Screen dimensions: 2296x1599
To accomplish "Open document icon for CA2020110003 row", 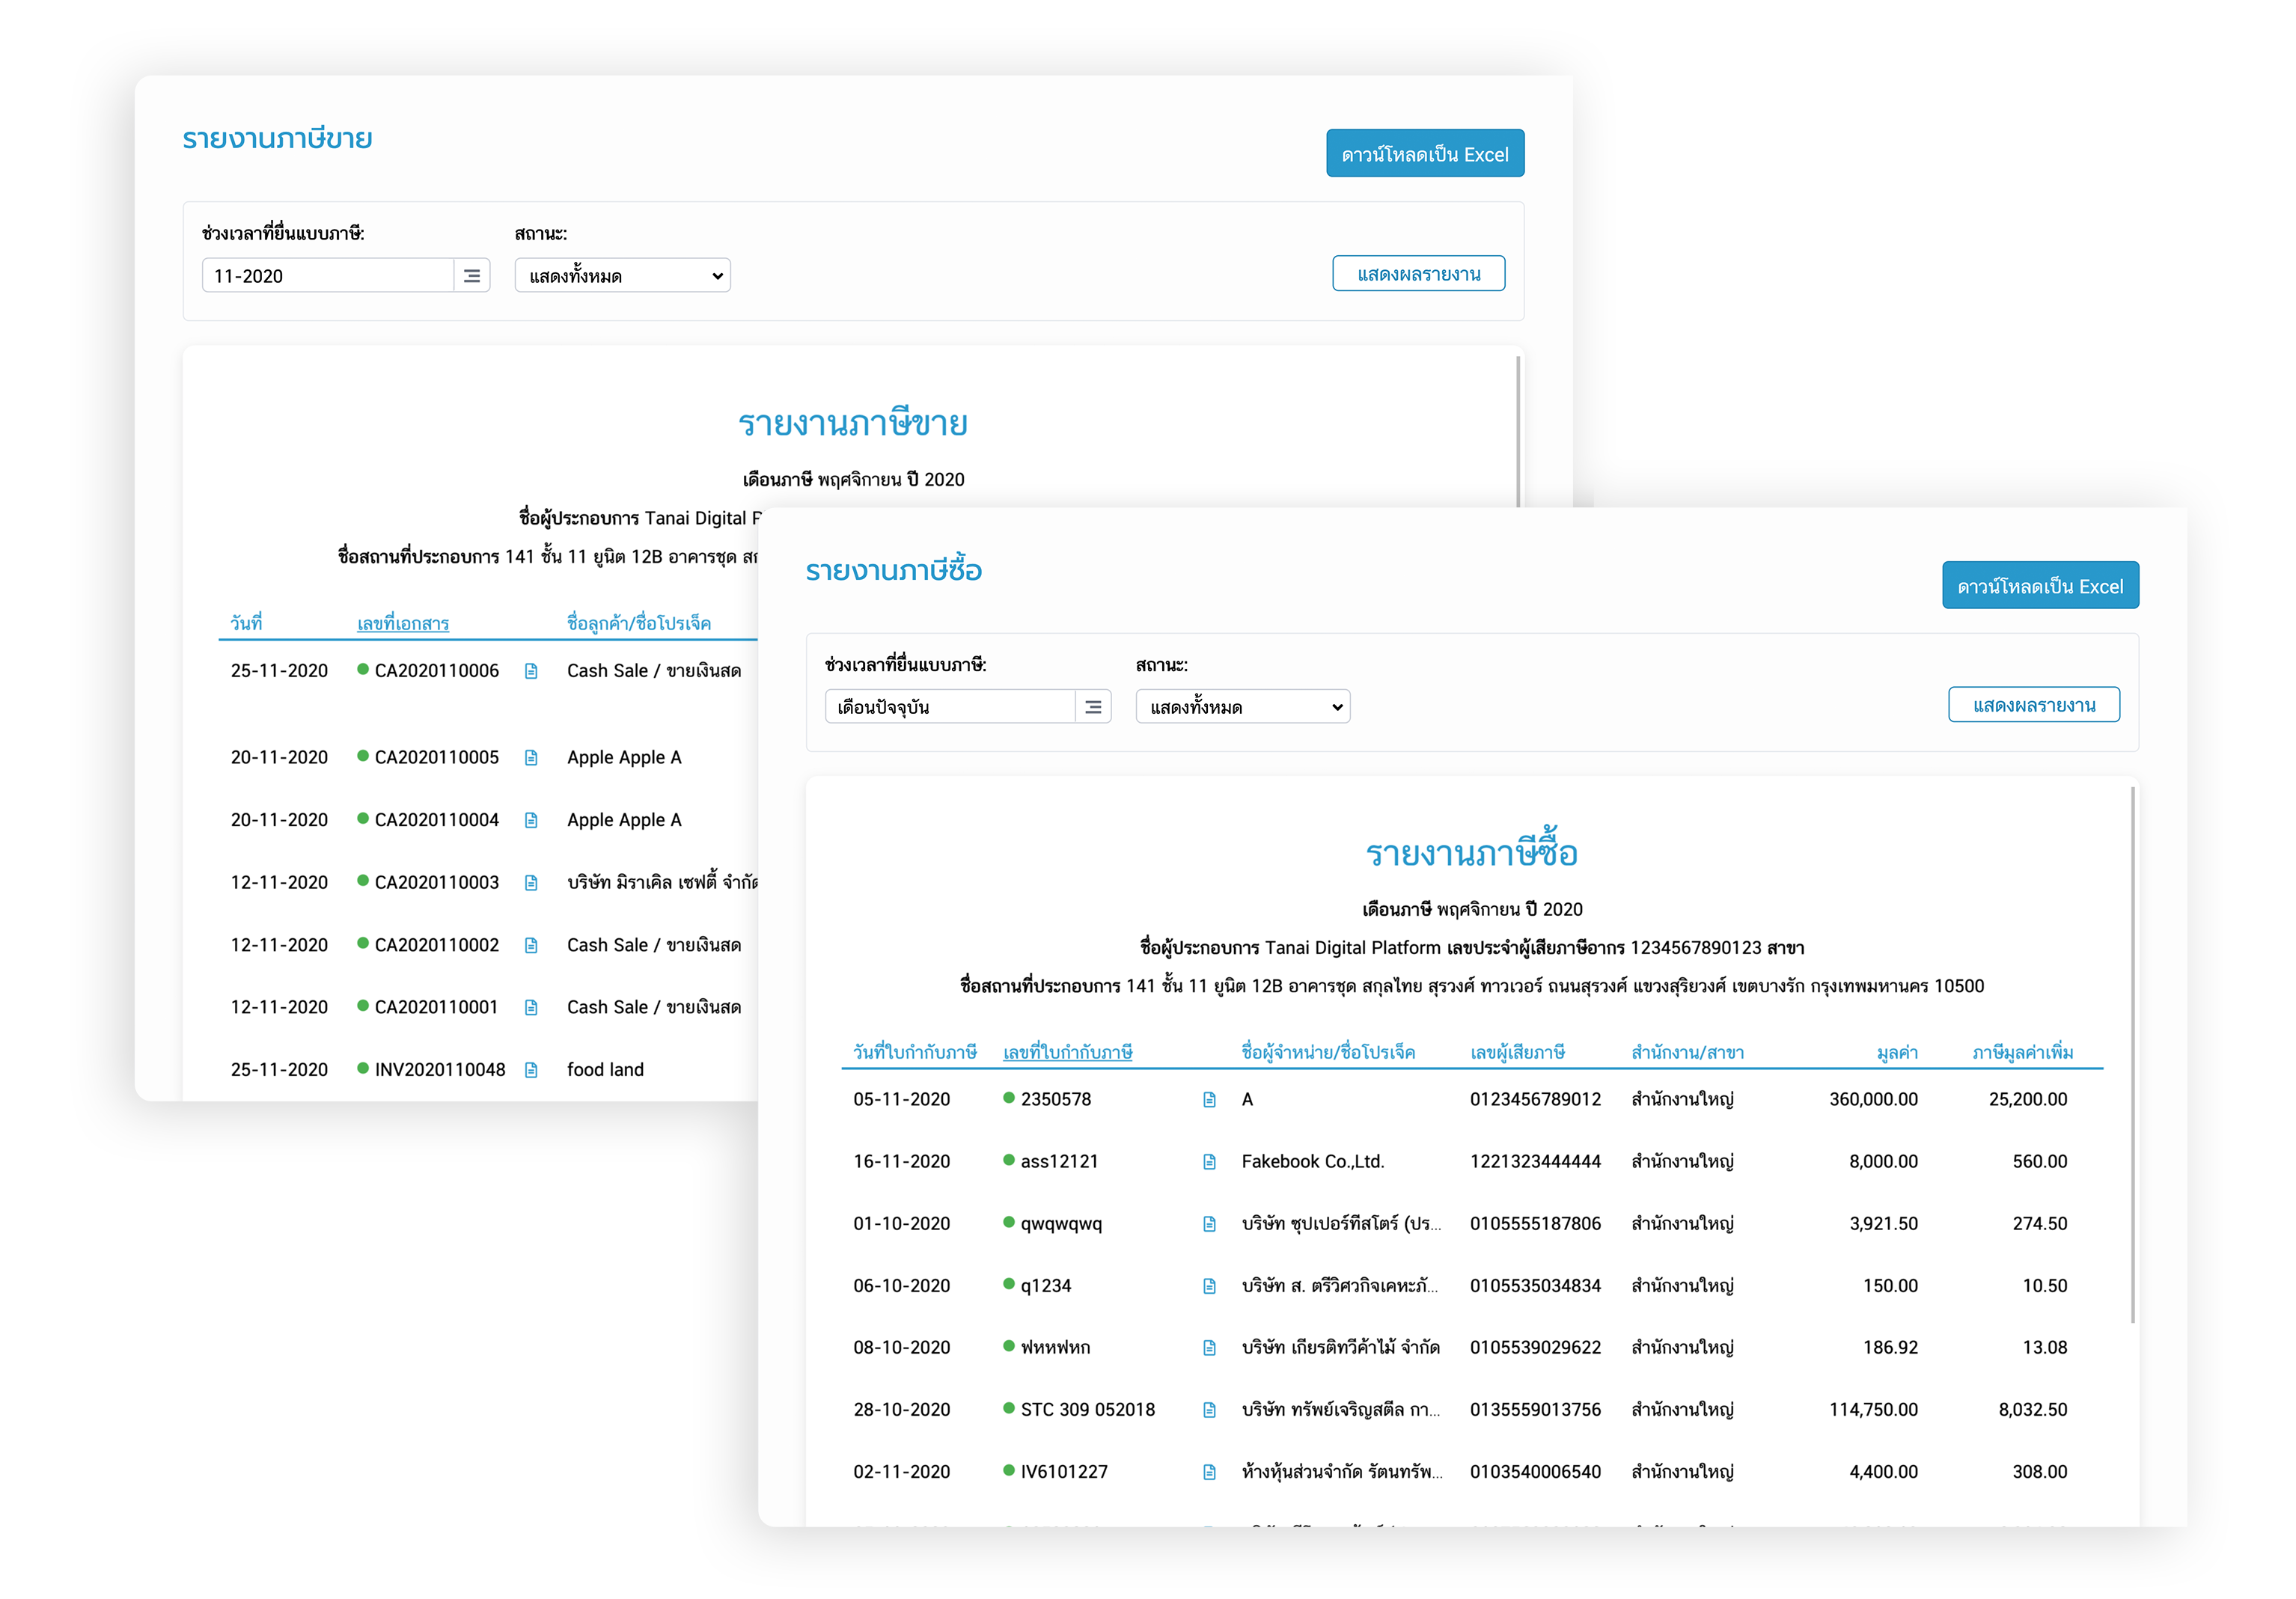I will coord(531,883).
